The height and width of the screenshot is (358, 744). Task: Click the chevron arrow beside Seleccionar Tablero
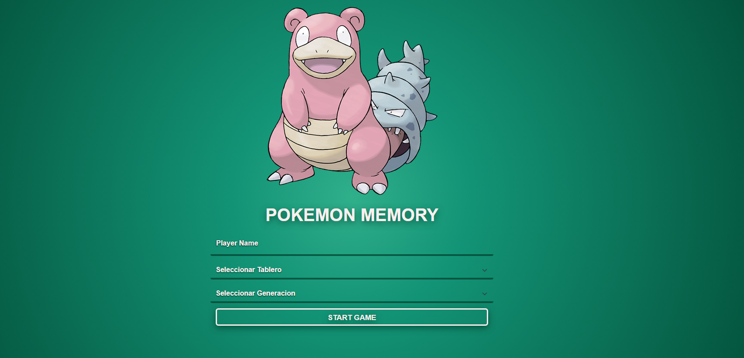484,270
